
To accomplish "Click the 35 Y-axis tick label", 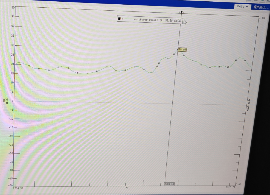I will point(13,36).
